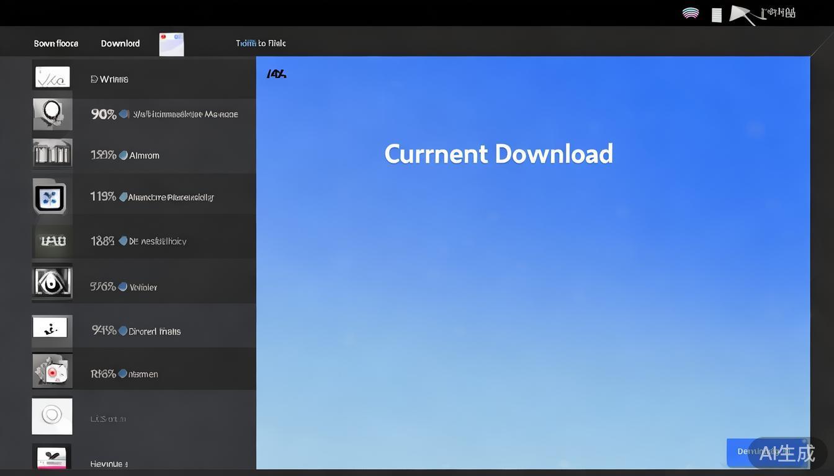This screenshot has width=834, height=476.
Task: Toggle the blue dot beside Dinorerl fnalts
Action: coord(123,331)
